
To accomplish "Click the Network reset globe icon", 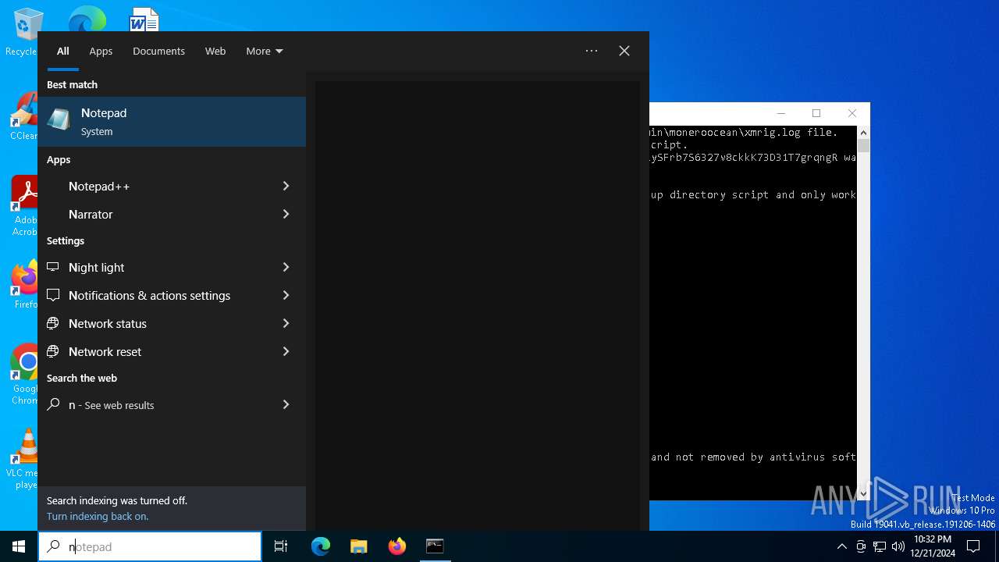I will click(x=53, y=351).
